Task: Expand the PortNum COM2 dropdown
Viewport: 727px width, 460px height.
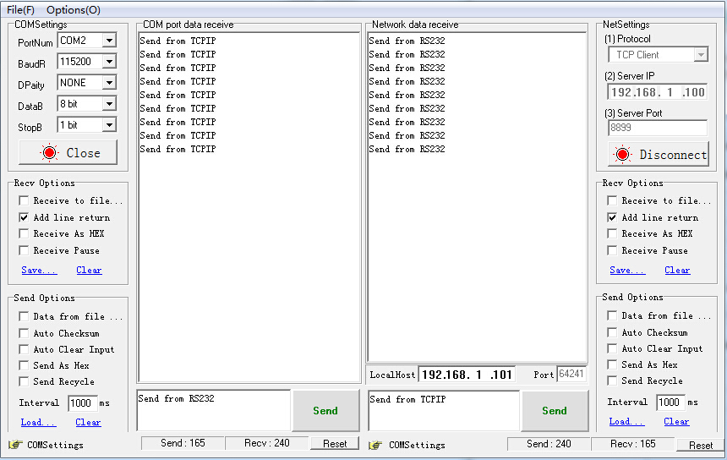Action: coord(109,41)
